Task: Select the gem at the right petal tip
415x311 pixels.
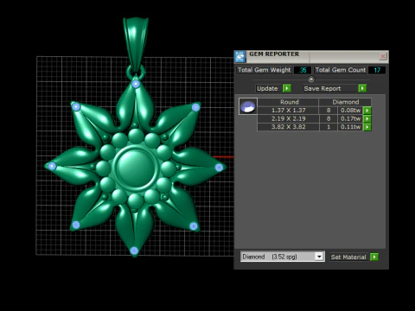Action: click(x=219, y=168)
